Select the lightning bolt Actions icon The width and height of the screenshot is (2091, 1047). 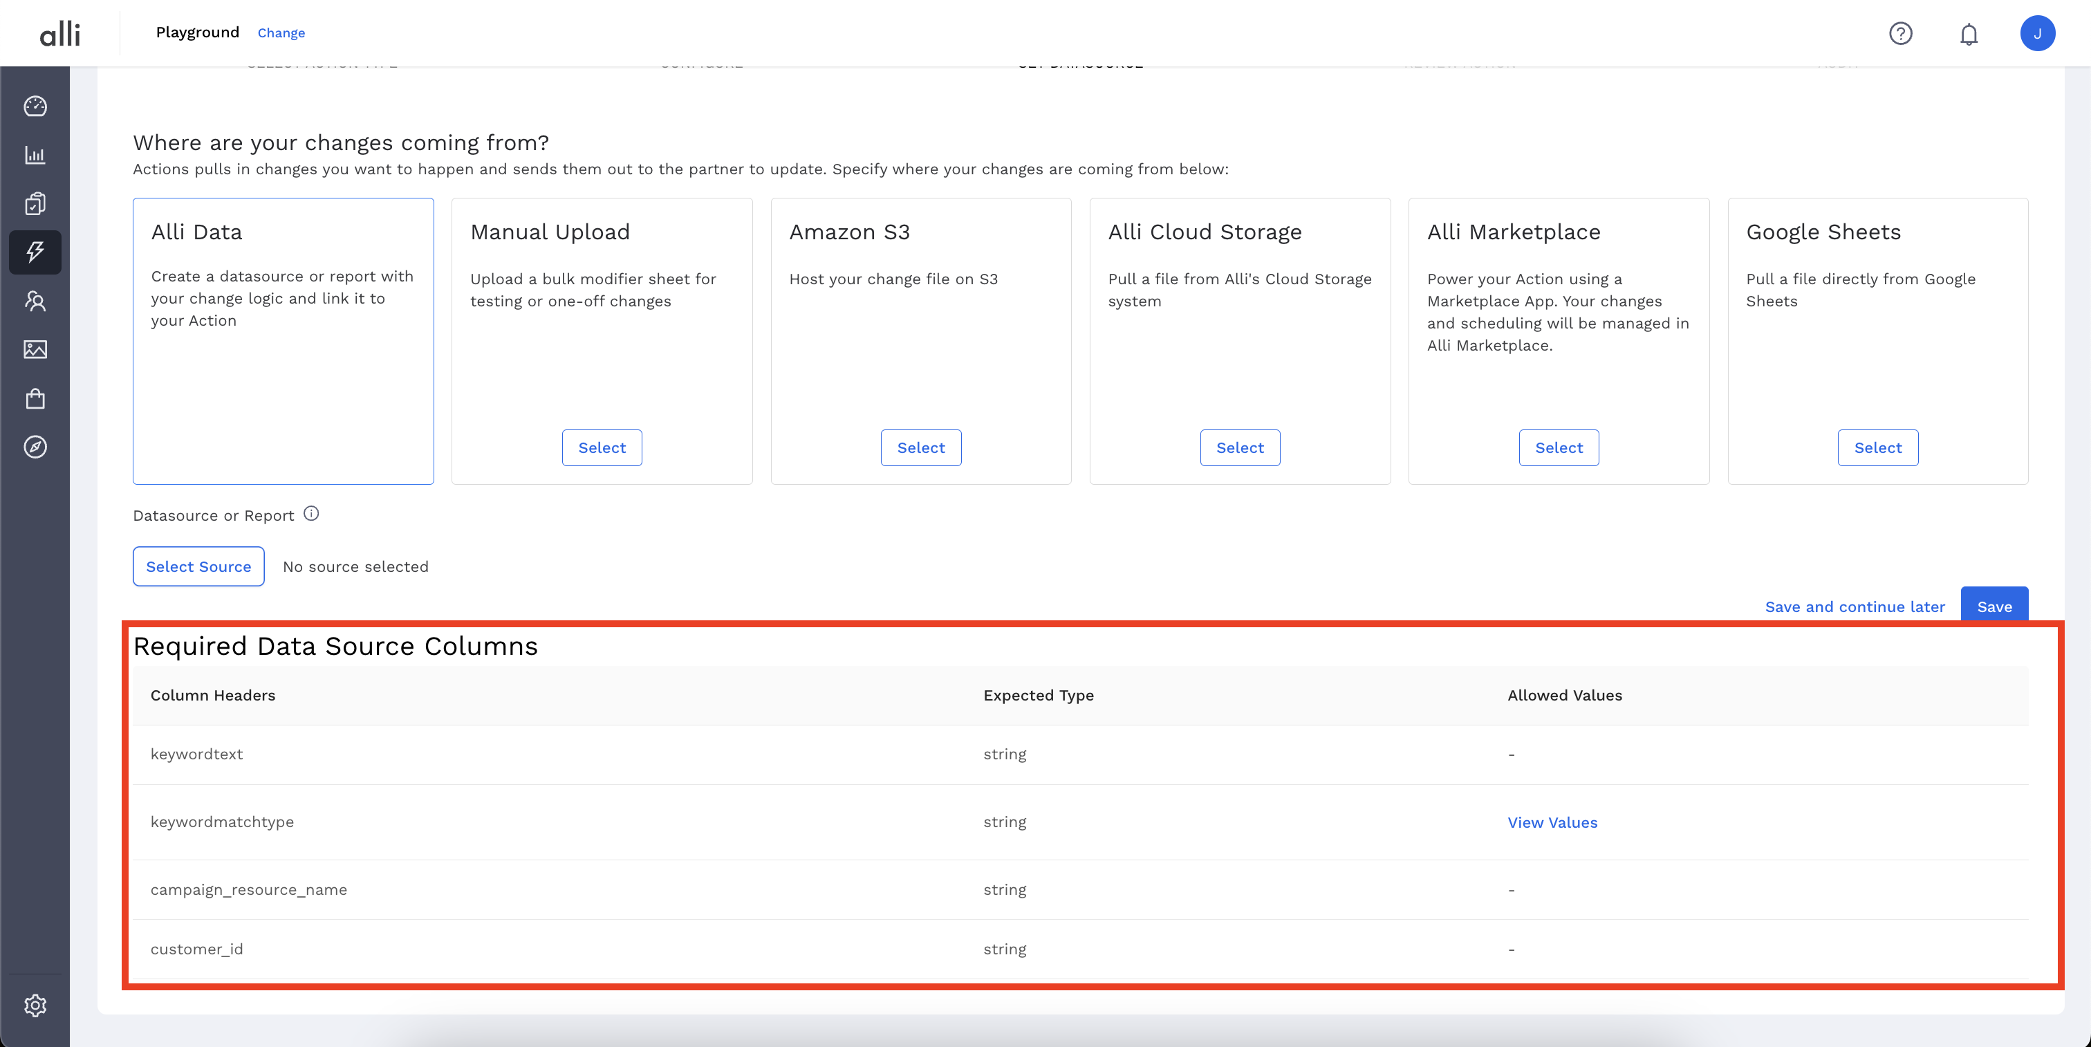[35, 252]
